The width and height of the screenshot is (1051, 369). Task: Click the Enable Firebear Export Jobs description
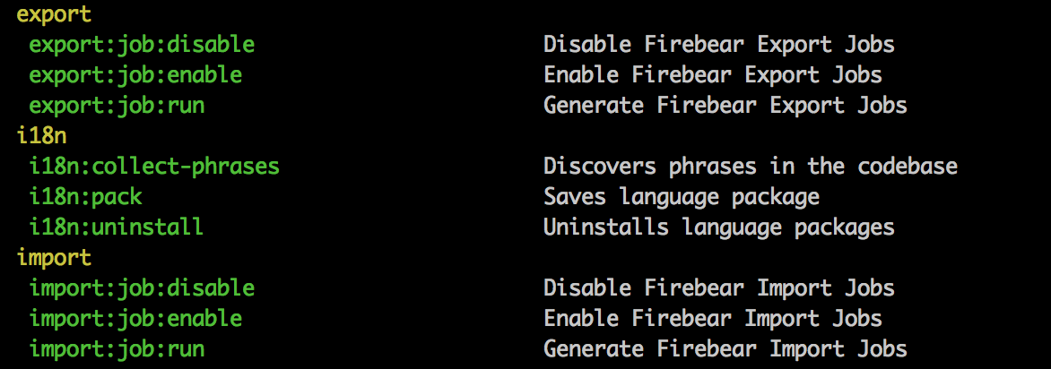(713, 75)
